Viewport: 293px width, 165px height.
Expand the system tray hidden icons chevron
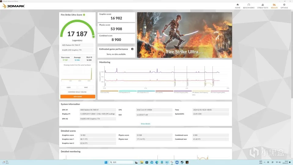264,162
